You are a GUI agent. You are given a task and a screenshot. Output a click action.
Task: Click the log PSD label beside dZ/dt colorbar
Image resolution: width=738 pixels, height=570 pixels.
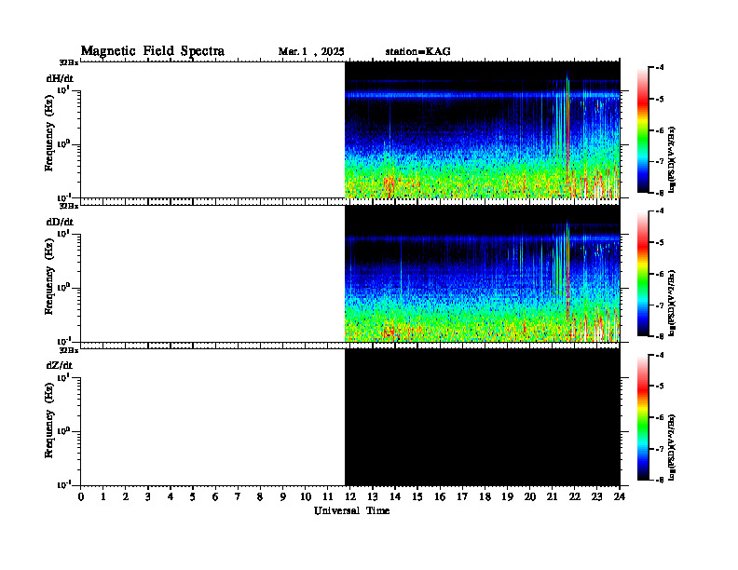672,447
